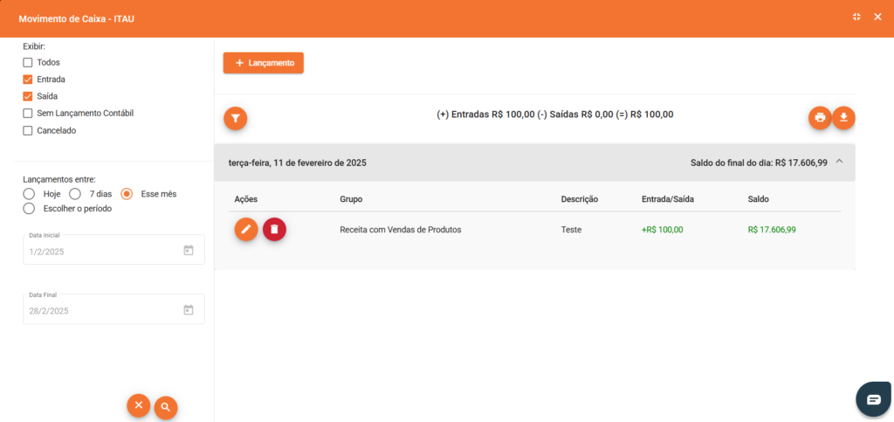Select the Hoje radio option

(29, 194)
